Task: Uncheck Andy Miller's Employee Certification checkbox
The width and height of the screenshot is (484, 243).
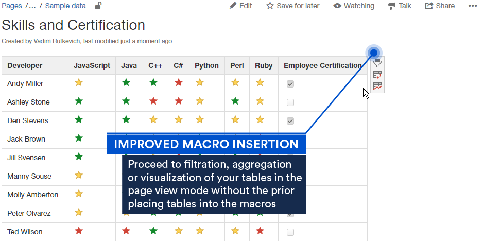Action: click(290, 83)
